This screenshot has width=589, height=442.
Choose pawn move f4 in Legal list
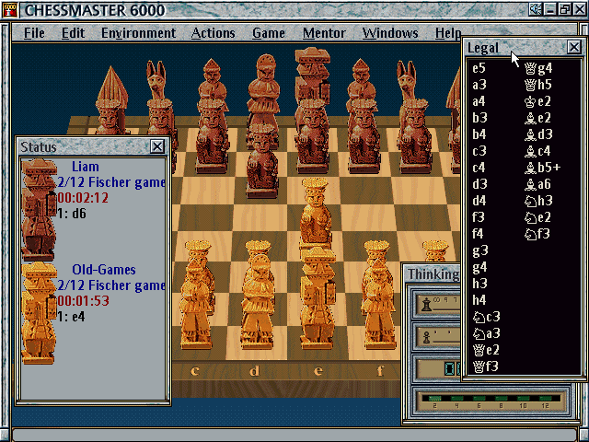[x=478, y=234]
